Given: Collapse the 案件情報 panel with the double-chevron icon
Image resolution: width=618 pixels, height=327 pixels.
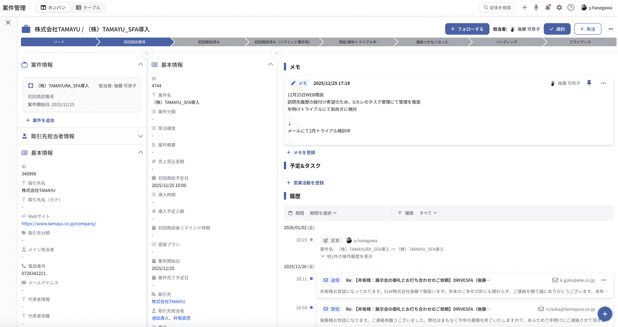Looking at the screenshot, I should click(x=147, y=53).
